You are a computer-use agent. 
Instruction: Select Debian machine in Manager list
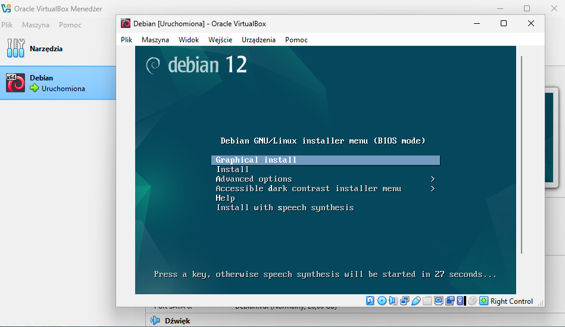point(58,83)
